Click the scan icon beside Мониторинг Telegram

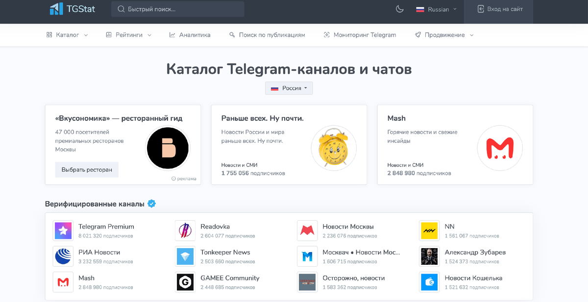pos(327,35)
